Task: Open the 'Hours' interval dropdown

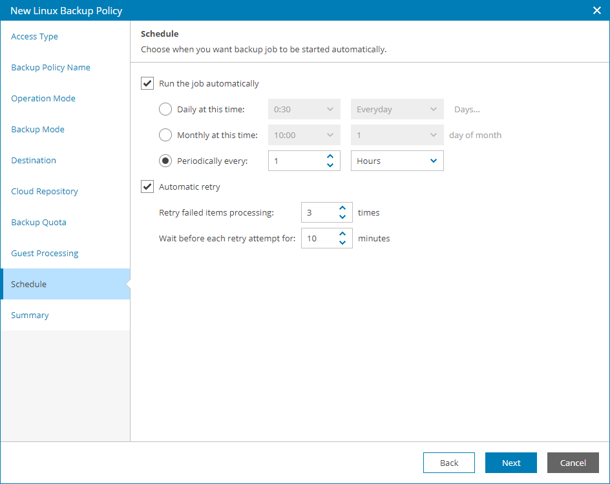Action: 397,161
